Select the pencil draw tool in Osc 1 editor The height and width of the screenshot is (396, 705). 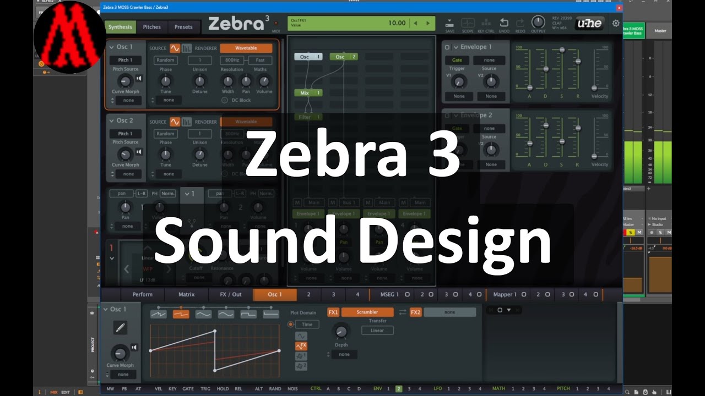tap(120, 328)
